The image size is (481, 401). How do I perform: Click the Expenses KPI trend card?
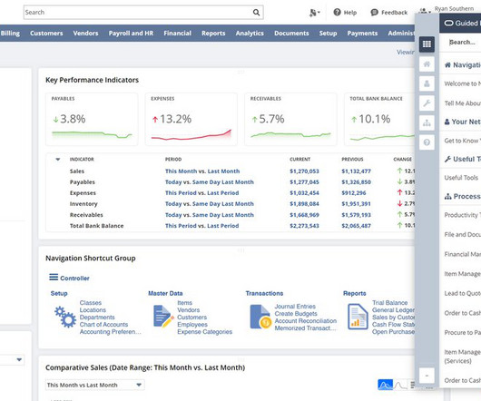pos(191,119)
